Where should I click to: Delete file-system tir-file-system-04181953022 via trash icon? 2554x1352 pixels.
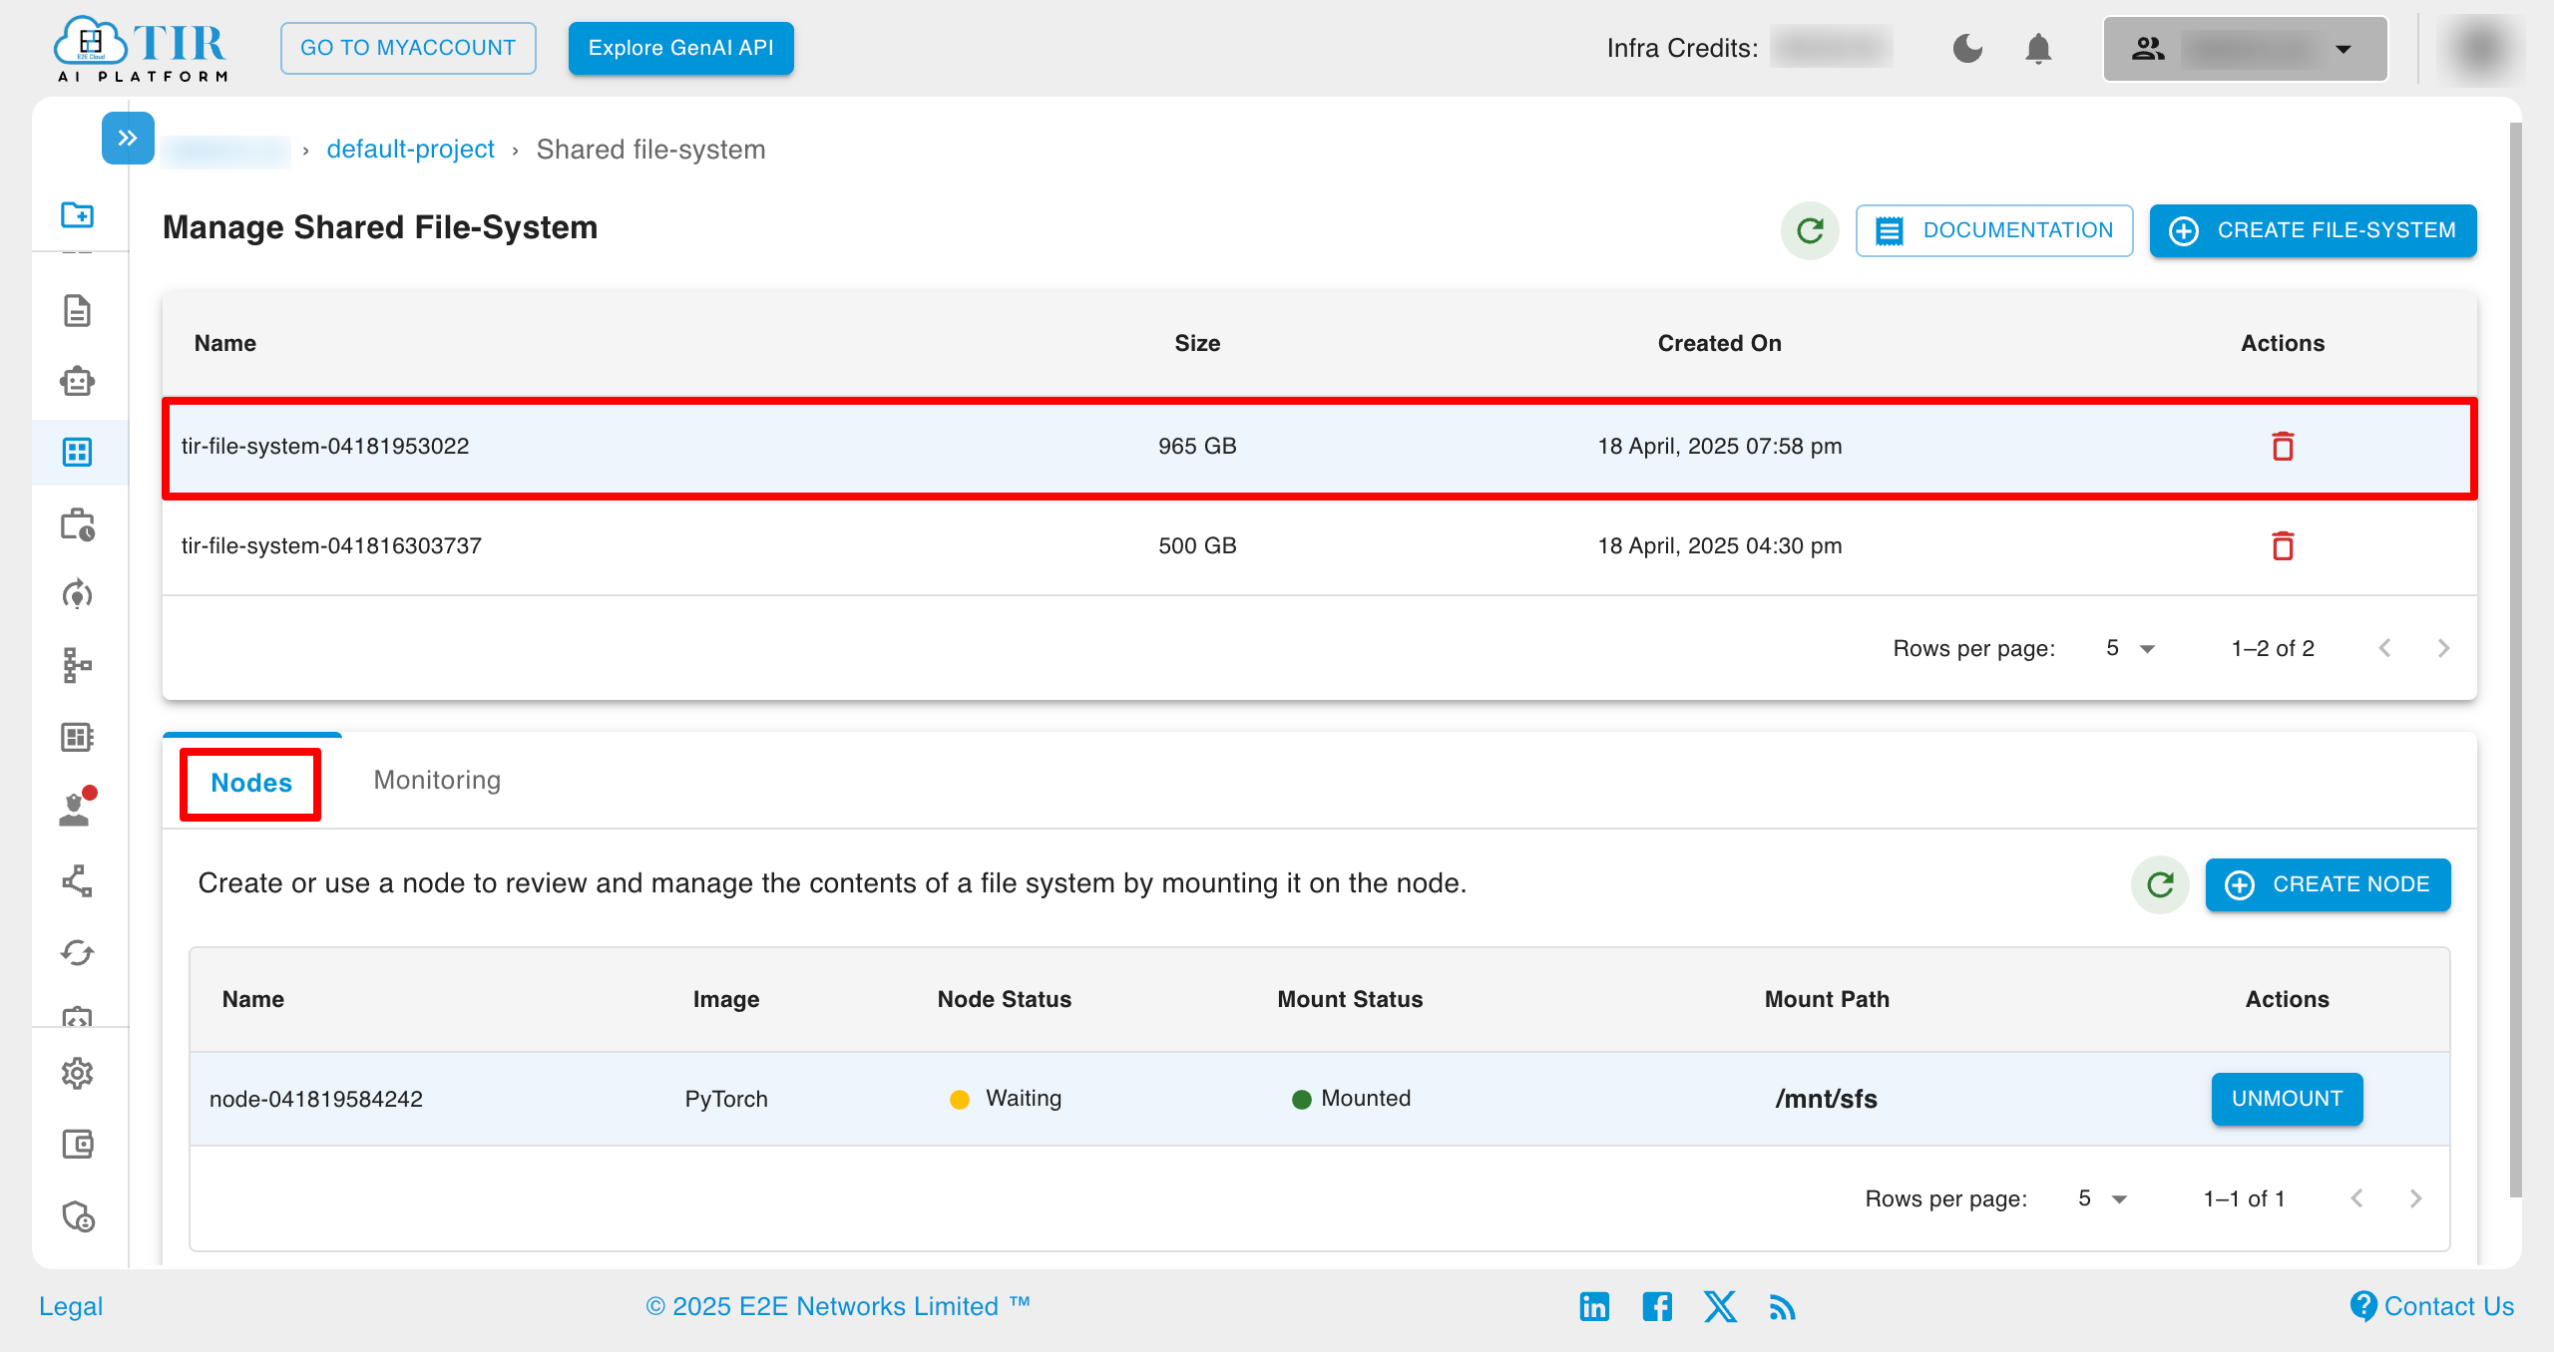click(2283, 447)
